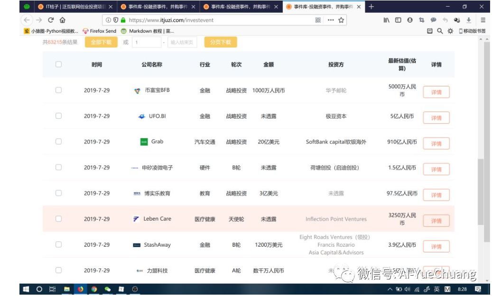
Task: Click the start page number input
Action: pos(147,42)
